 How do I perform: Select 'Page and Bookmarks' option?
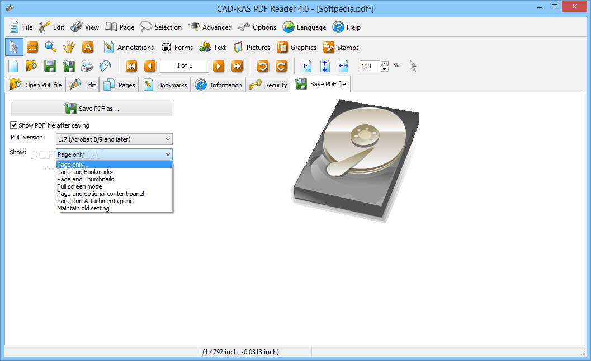tap(114, 172)
